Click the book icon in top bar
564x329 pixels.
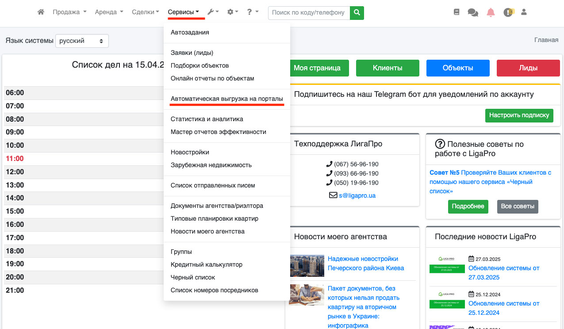click(457, 12)
